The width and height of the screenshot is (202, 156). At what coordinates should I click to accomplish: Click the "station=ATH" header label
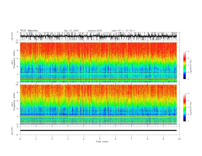tap(95, 31)
